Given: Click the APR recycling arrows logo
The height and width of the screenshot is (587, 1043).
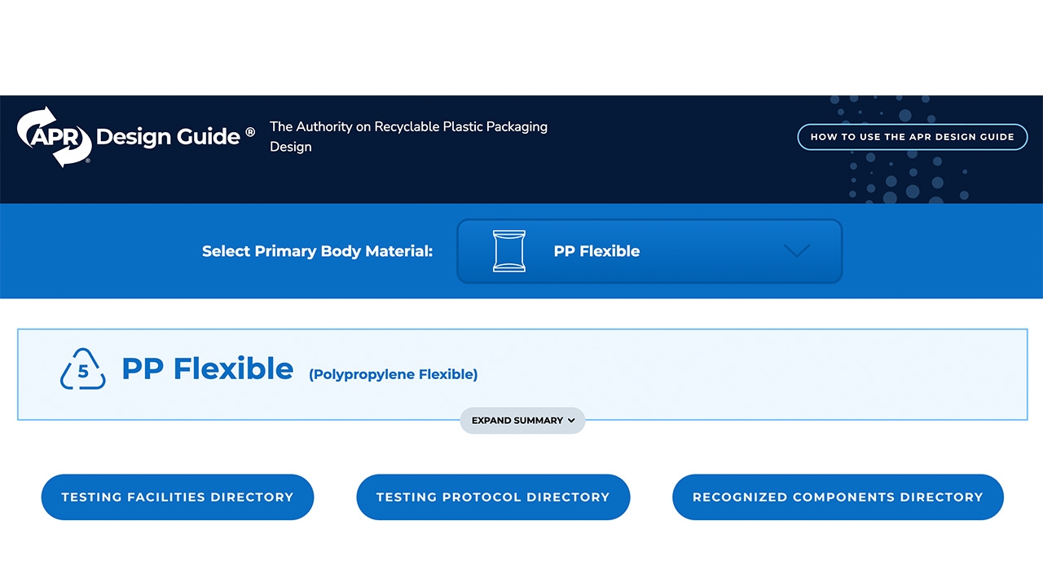Looking at the screenshot, I should (x=54, y=137).
